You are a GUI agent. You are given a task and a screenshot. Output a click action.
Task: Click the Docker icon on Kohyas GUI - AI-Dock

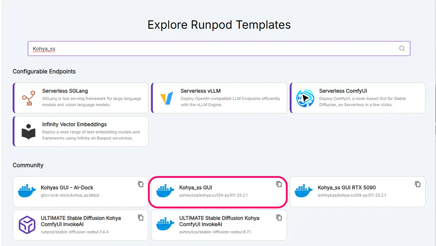pos(27,191)
